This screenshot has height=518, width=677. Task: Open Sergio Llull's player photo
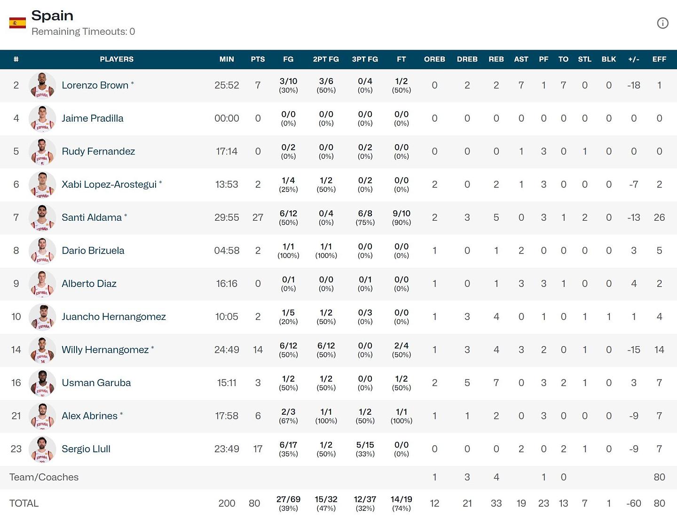click(42, 449)
